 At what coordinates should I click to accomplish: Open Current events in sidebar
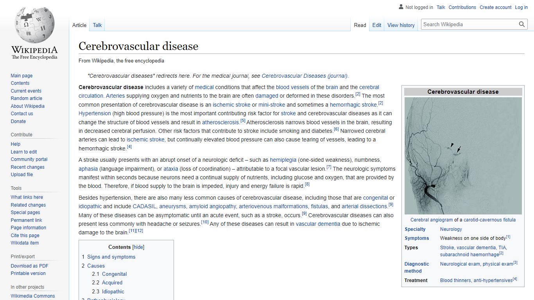click(x=26, y=91)
